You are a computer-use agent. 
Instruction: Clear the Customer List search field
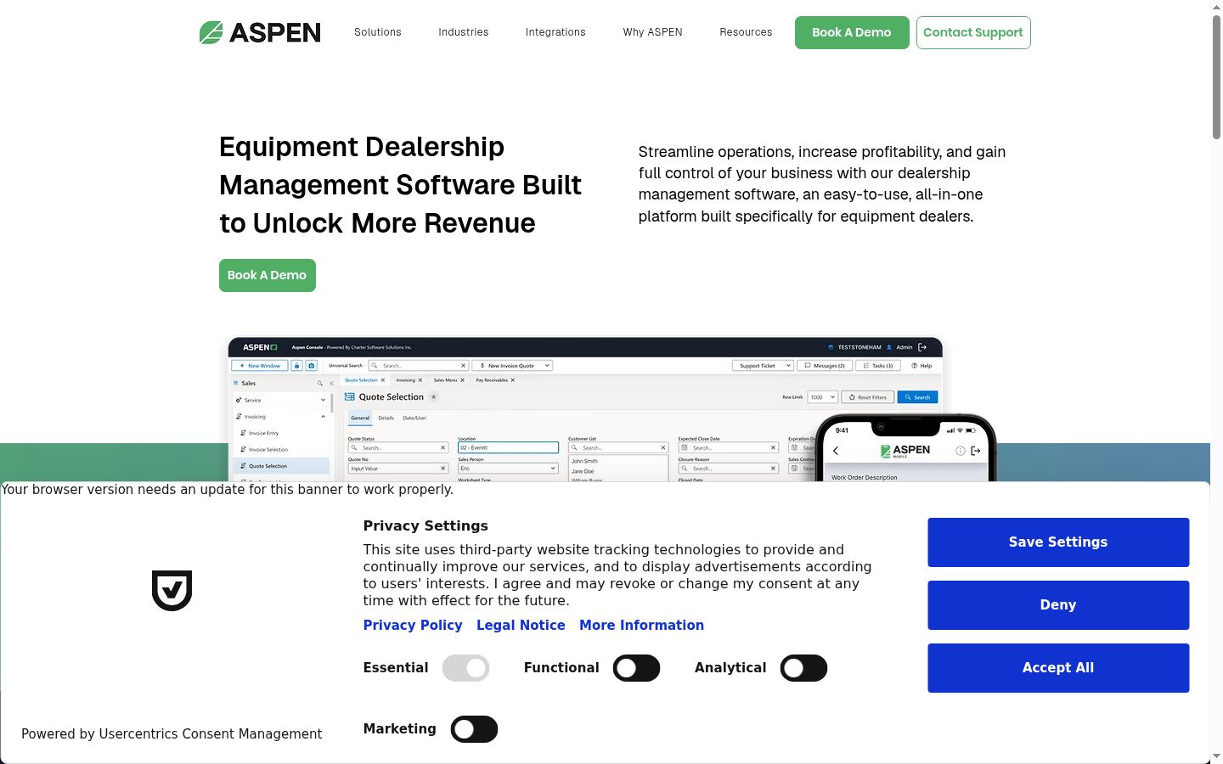[x=663, y=447]
